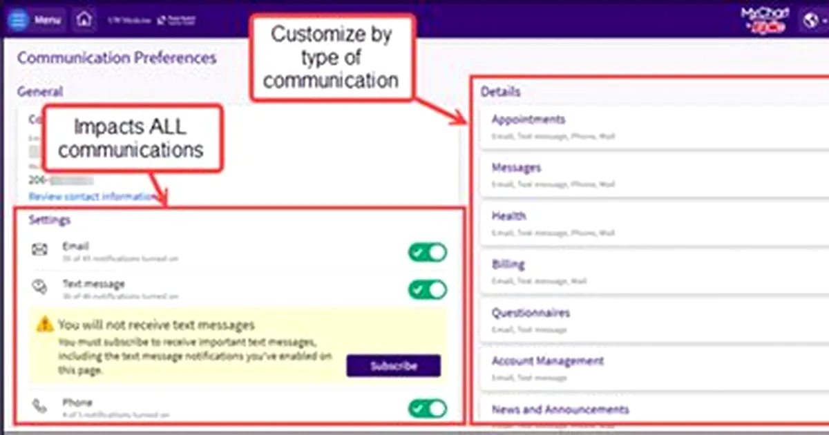
Task: Click the Subscribe button
Action: pos(393,366)
